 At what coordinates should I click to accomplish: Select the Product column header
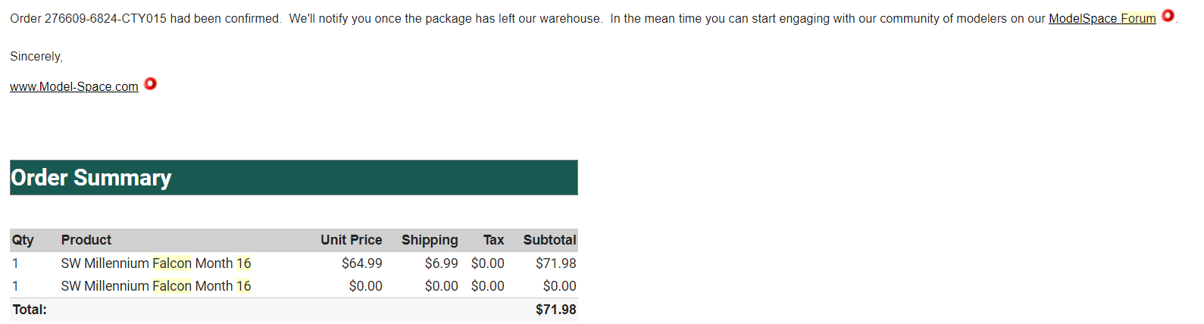86,240
